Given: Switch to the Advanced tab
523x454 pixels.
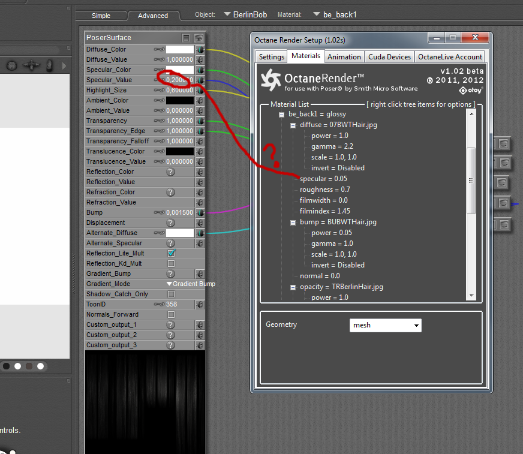Looking at the screenshot, I should [153, 16].
